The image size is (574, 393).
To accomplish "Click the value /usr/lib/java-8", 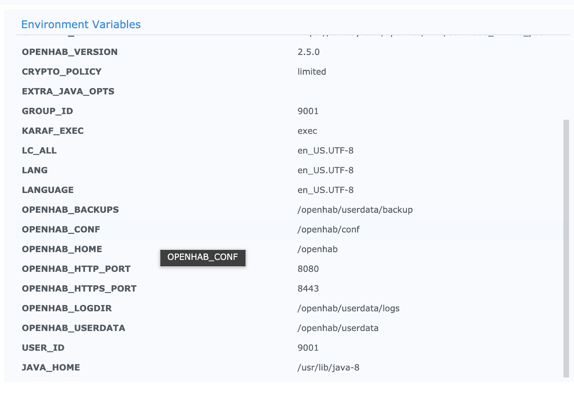I will 328,368.
